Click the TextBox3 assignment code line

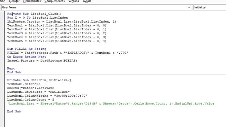click(56, 33)
